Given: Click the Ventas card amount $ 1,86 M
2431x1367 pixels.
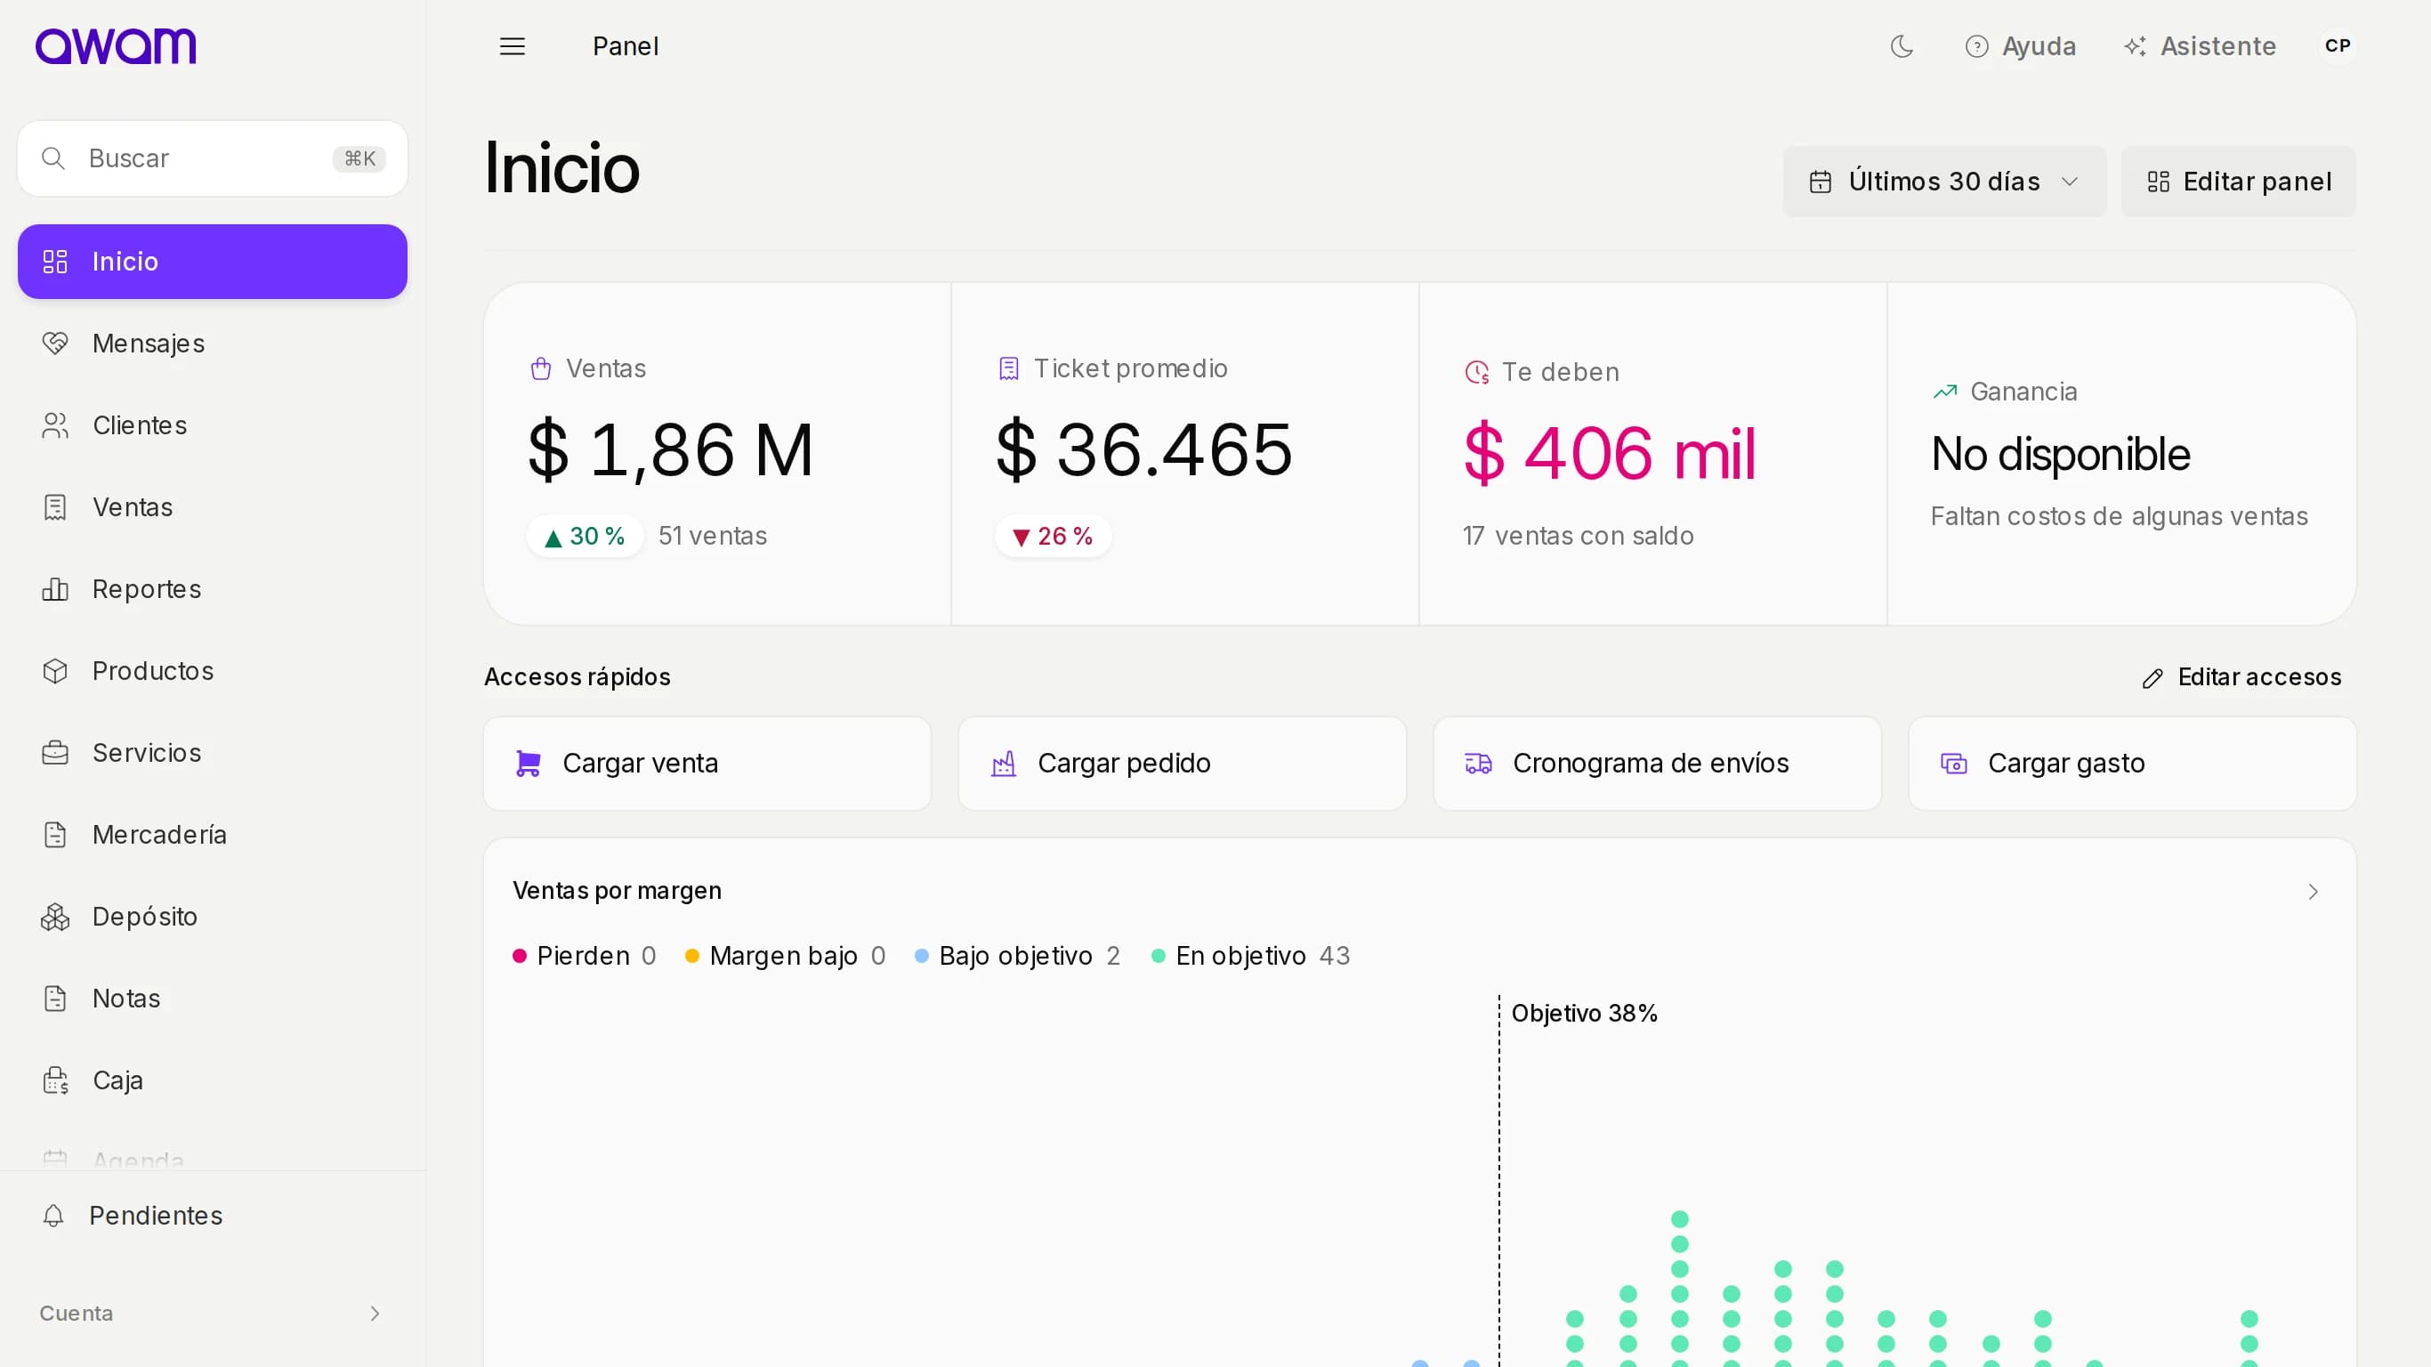Looking at the screenshot, I should (670, 450).
